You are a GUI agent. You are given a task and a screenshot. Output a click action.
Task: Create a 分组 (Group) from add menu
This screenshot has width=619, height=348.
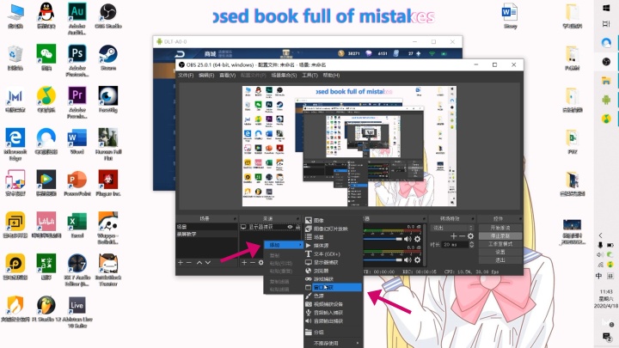click(x=333, y=333)
